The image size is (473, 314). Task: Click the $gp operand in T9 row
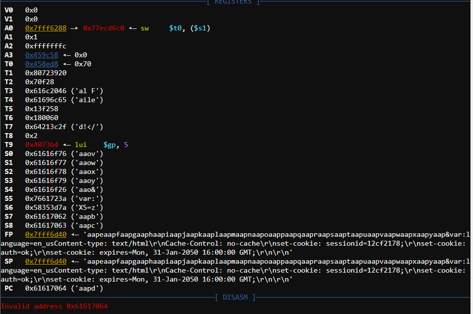109,145
